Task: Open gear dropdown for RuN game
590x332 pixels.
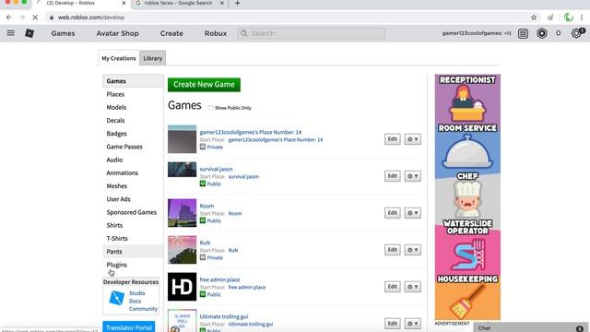Action: pos(412,250)
